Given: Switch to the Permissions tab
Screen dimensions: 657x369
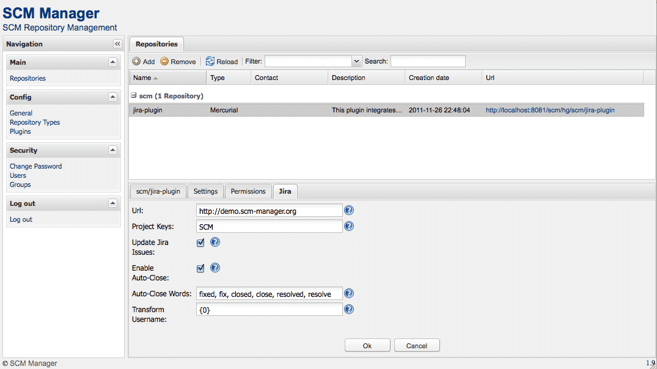Looking at the screenshot, I should (248, 191).
